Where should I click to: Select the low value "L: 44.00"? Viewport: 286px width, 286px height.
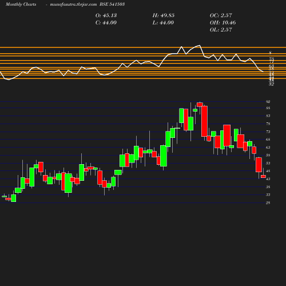pyautogui.click(x=163, y=22)
